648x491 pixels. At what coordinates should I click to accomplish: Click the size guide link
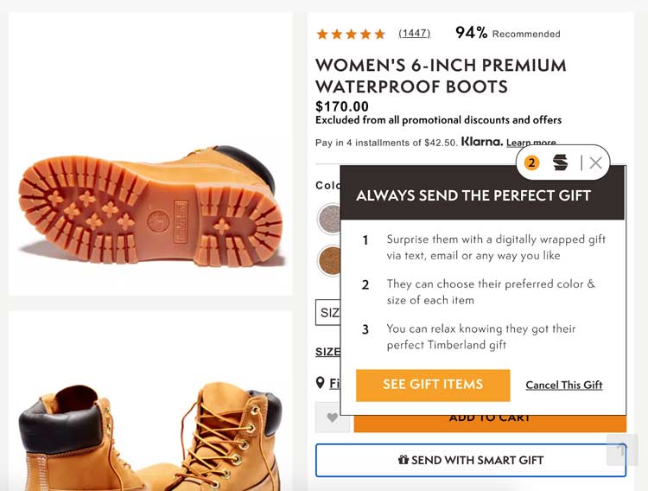click(x=328, y=352)
